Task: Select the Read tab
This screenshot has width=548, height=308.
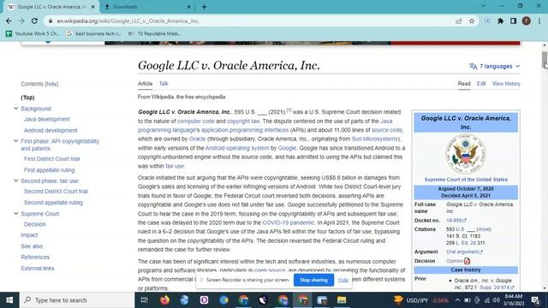Action: (464, 84)
